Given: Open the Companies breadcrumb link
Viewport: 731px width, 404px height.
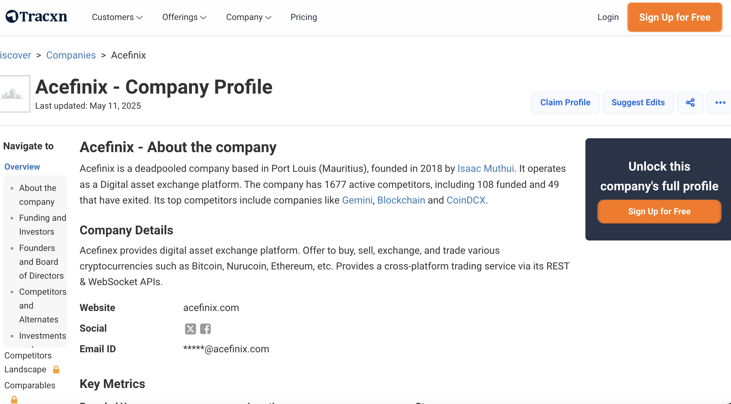Looking at the screenshot, I should tap(71, 55).
